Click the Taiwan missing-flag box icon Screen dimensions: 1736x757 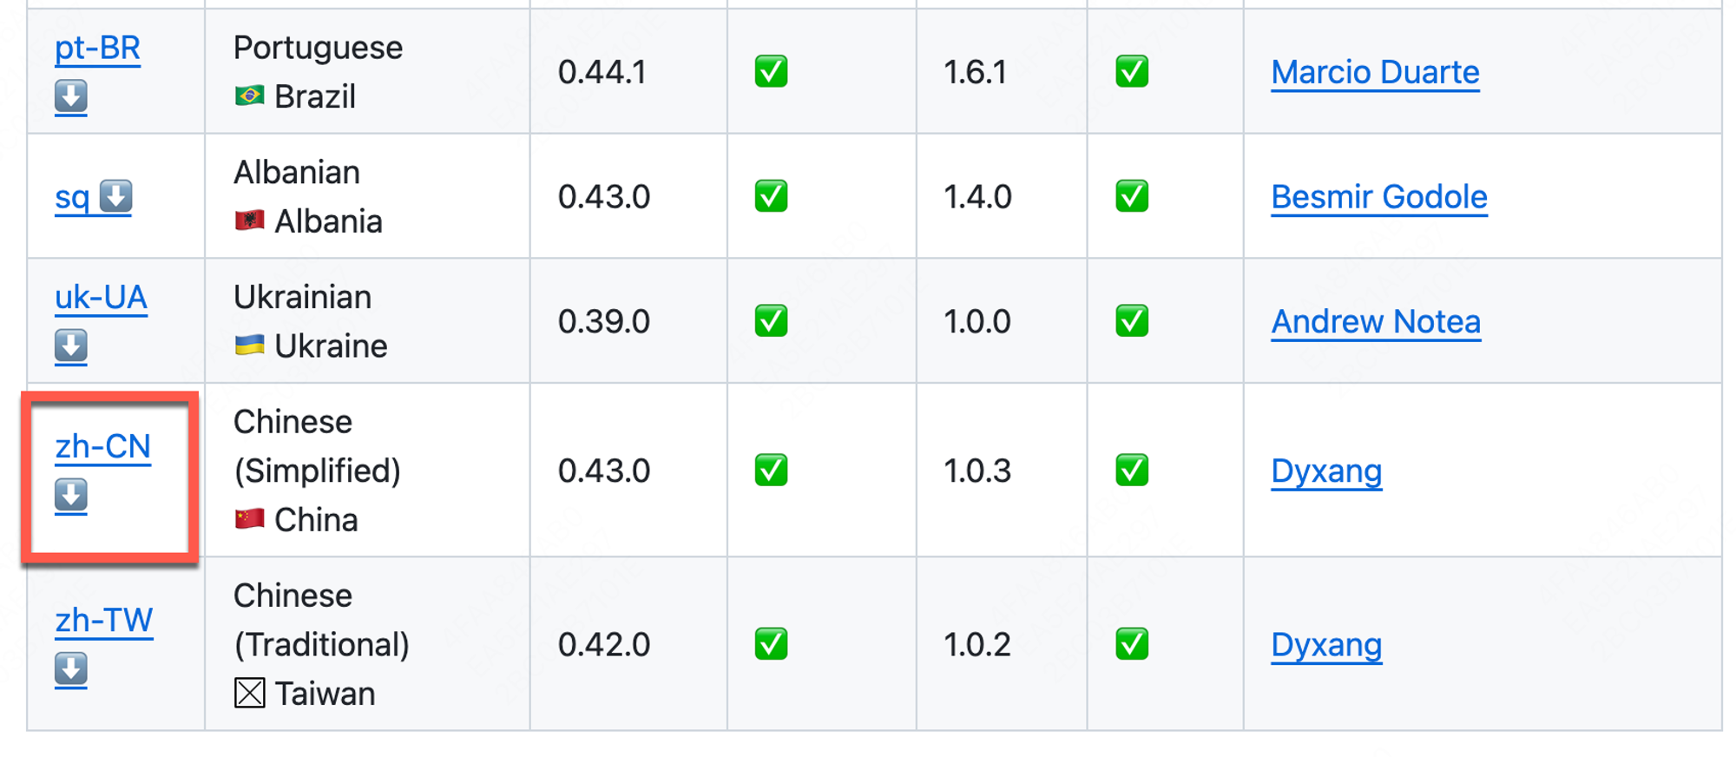point(249,693)
